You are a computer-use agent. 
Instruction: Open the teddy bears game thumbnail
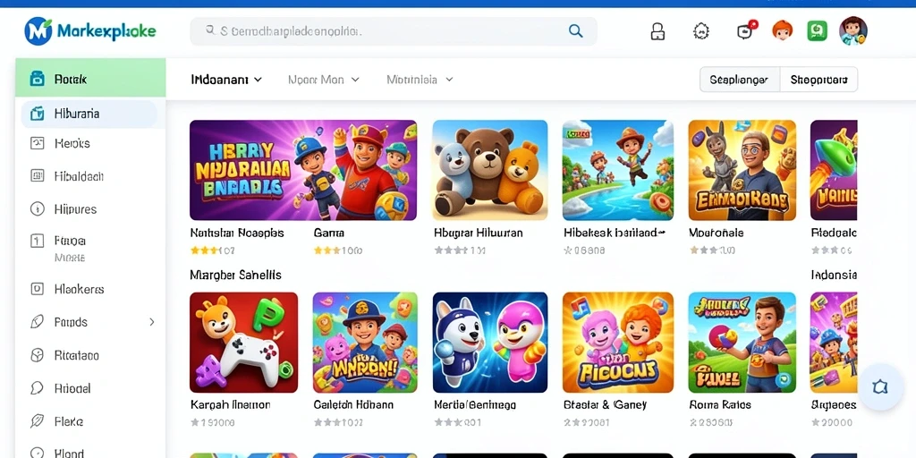(x=490, y=170)
